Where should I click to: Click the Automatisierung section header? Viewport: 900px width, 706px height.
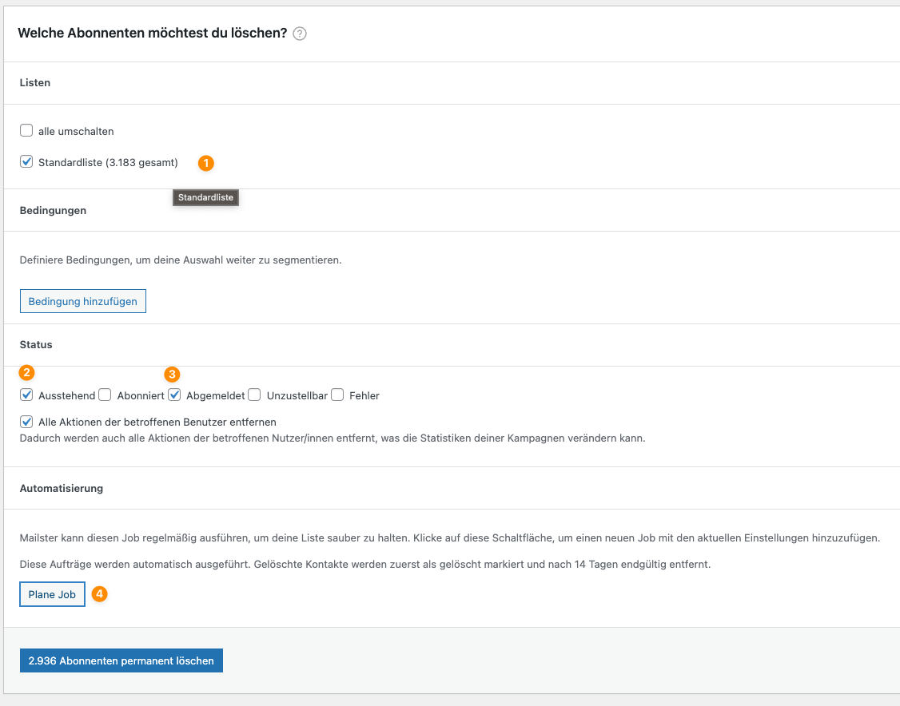pyautogui.click(x=61, y=488)
